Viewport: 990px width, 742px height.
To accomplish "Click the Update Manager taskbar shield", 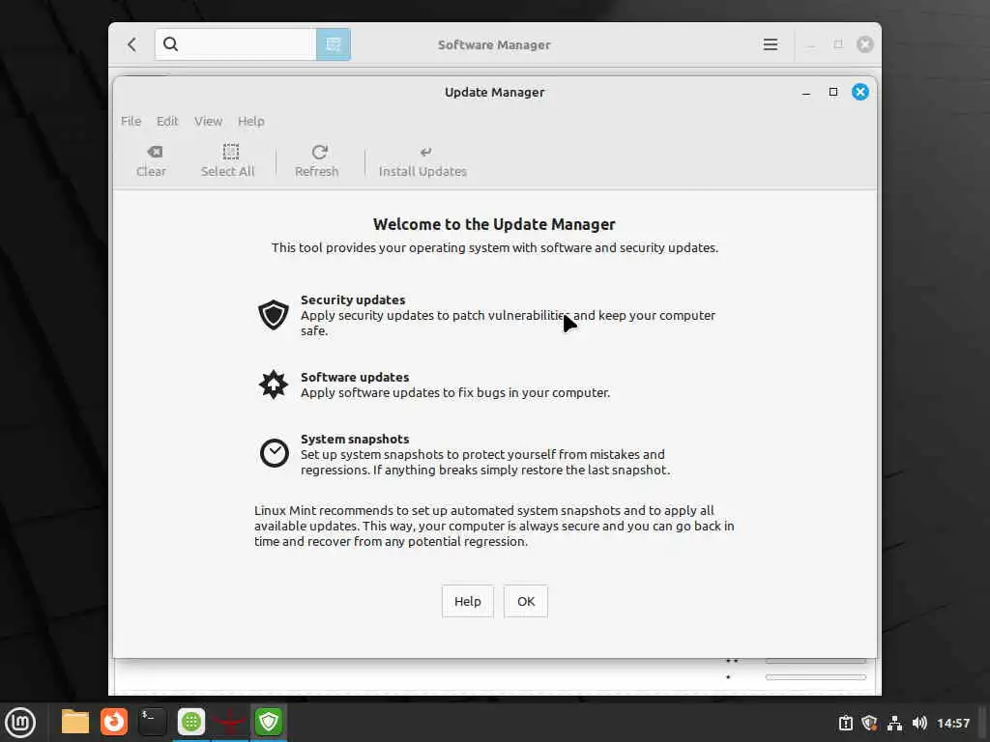I will pyautogui.click(x=269, y=722).
